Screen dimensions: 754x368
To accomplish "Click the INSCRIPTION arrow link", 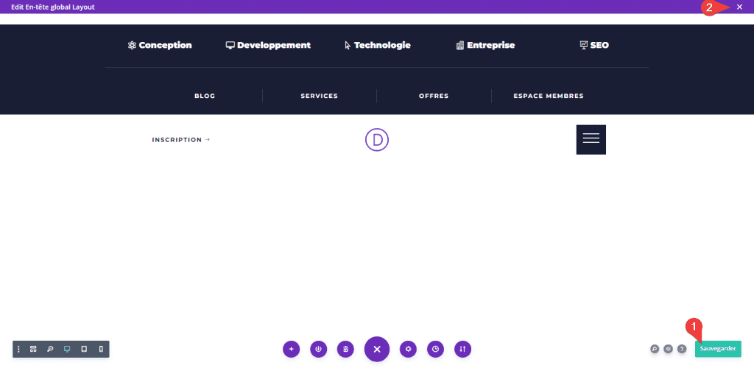I will pos(181,140).
